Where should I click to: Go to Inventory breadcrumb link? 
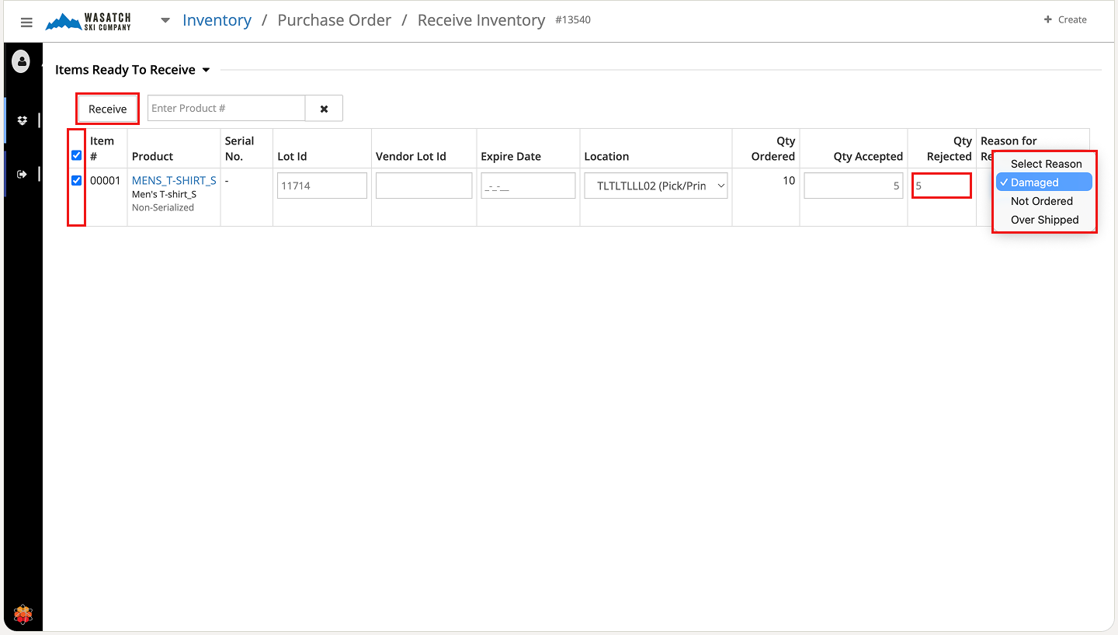coord(217,20)
